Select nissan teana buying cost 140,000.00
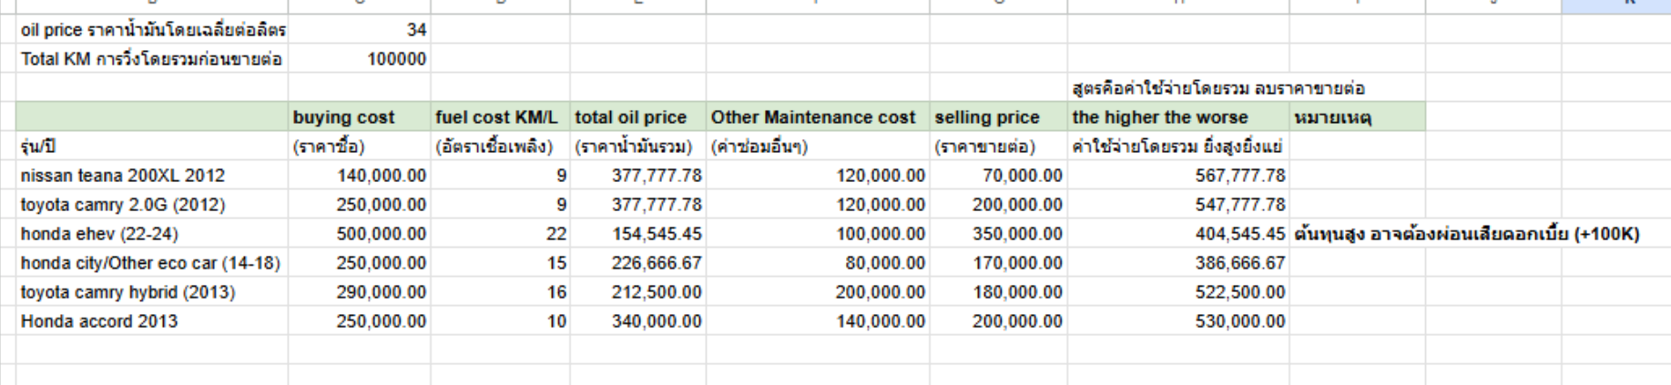This screenshot has height=385, width=1671. click(x=360, y=176)
